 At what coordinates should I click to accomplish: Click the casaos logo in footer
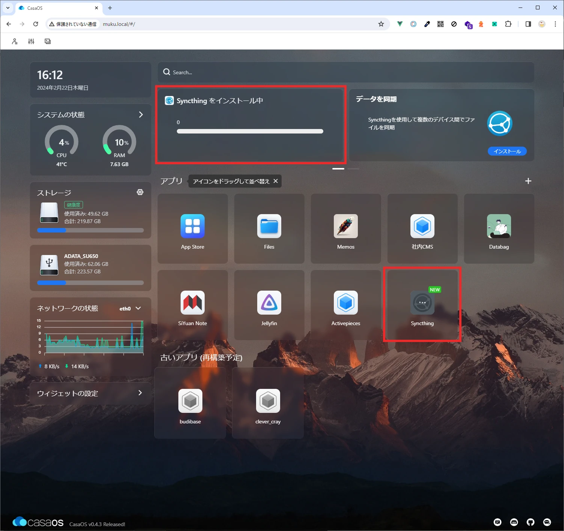(x=38, y=522)
